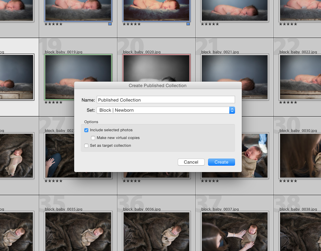The width and height of the screenshot is (321, 251).
Task: Click the star rating under block_baby_0030.jpg
Action: (x=288, y=181)
